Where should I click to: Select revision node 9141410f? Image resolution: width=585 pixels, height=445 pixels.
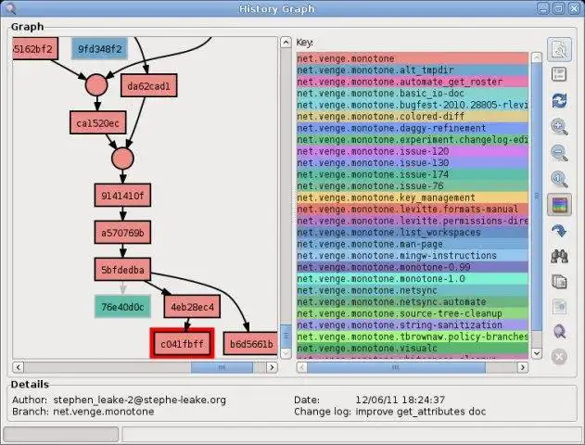coord(122,195)
